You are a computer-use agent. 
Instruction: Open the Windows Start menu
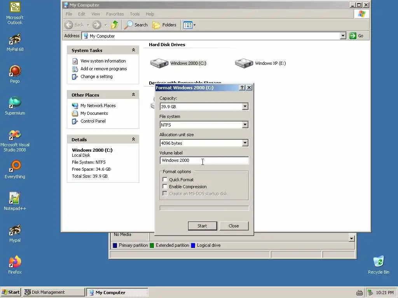click(10, 293)
